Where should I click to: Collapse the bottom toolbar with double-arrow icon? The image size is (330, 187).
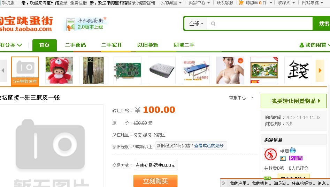[224, 183]
